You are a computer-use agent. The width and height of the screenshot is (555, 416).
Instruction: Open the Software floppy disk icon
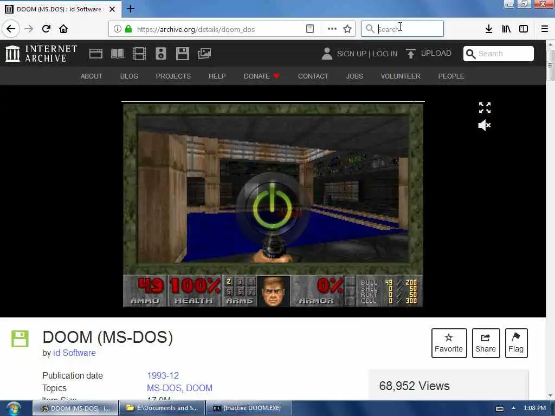[183, 54]
